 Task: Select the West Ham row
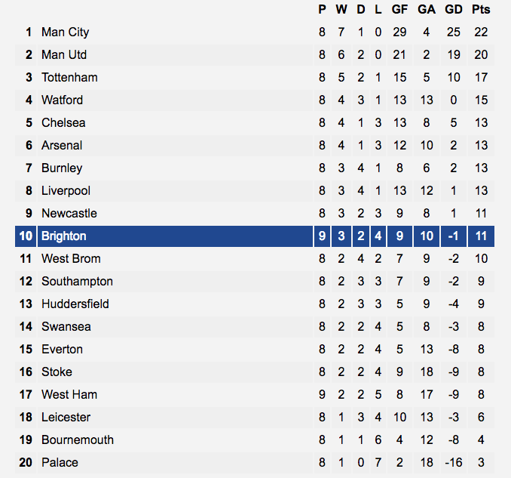tap(255, 394)
